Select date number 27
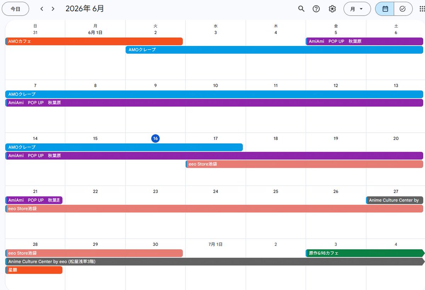 coord(396,192)
